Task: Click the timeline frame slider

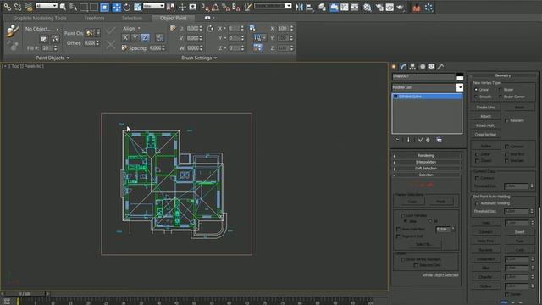Action: click(25, 294)
